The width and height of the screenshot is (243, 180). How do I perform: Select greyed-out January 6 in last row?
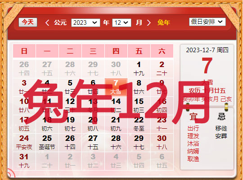click(162, 161)
